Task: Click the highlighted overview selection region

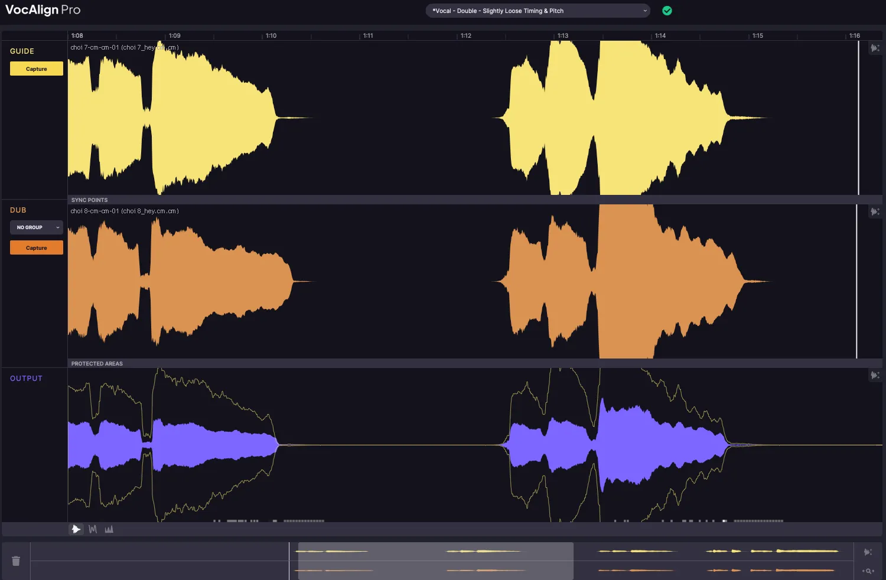Action: coord(435,561)
